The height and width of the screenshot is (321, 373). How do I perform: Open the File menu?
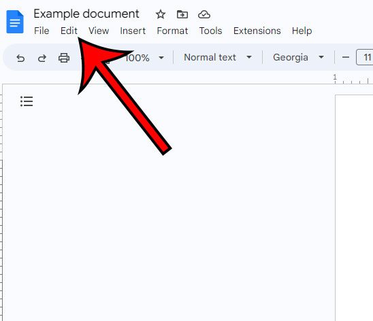pos(42,31)
